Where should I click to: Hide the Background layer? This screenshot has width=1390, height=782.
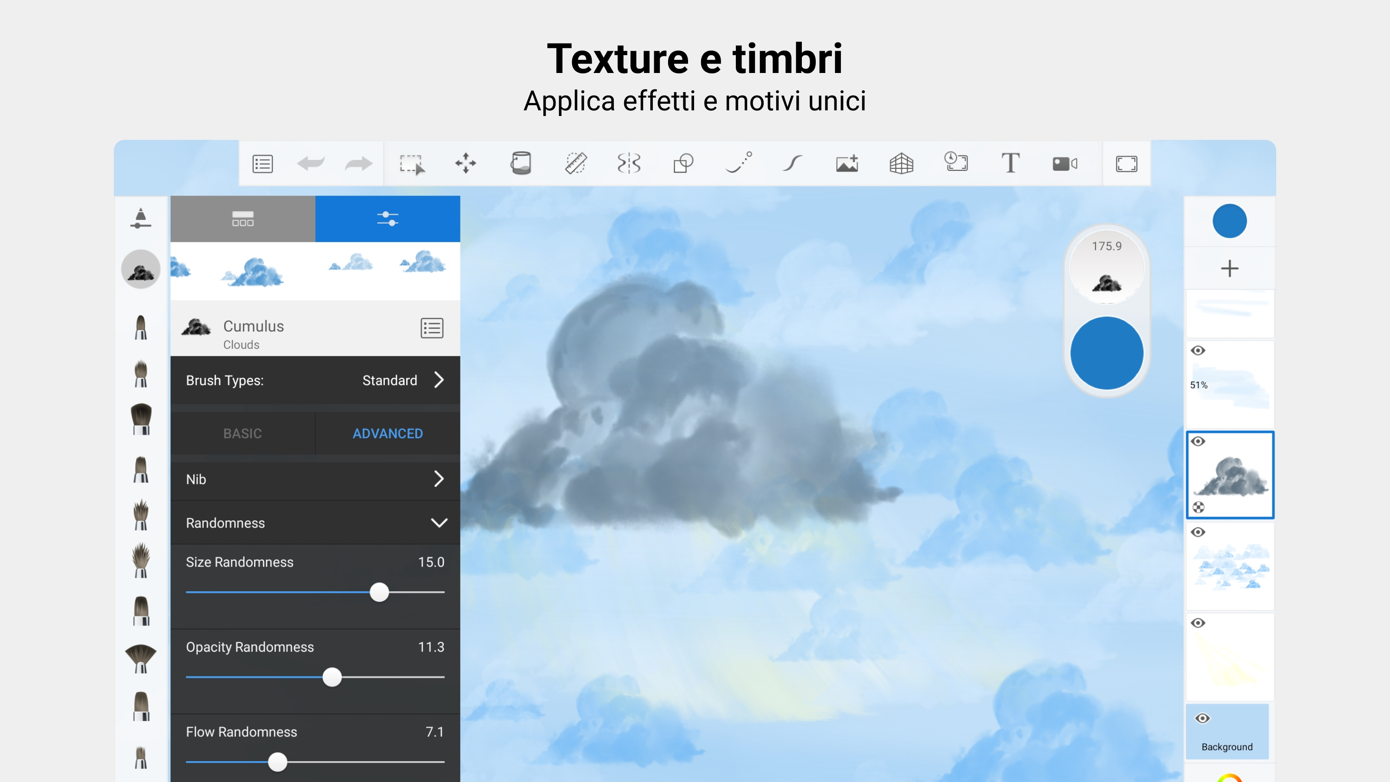coord(1203,718)
